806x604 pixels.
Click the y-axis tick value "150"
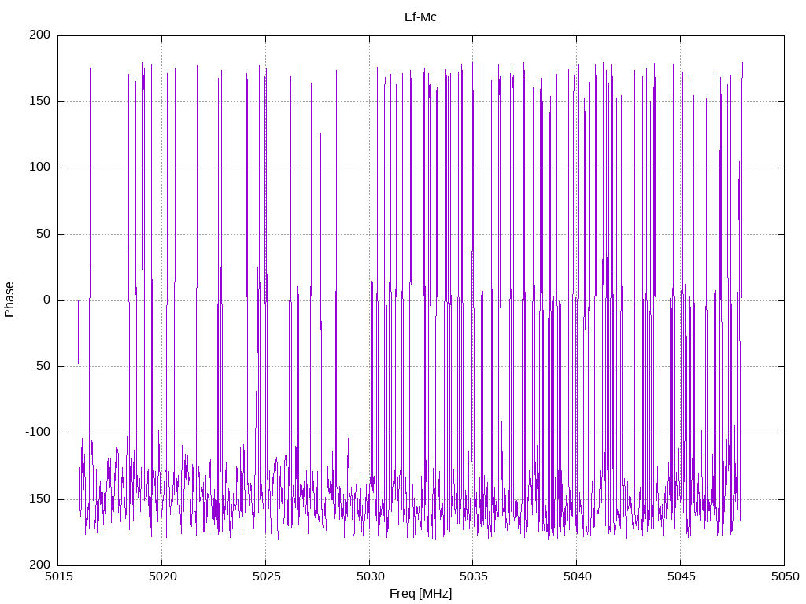[40, 101]
